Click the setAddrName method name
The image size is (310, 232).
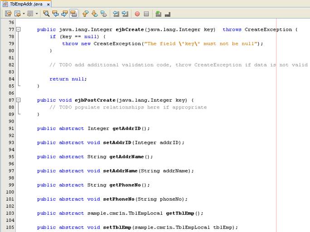pos(120,171)
